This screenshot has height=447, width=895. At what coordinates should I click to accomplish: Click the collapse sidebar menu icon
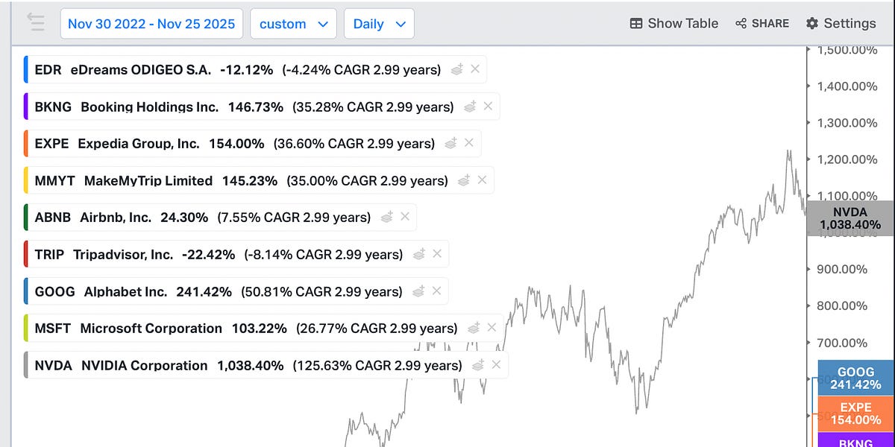(x=35, y=22)
